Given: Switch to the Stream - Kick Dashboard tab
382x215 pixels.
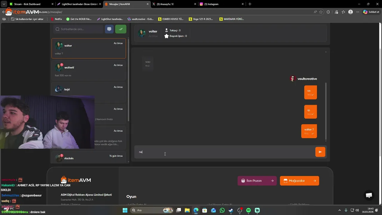Looking at the screenshot, I should (x=31, y=4).
